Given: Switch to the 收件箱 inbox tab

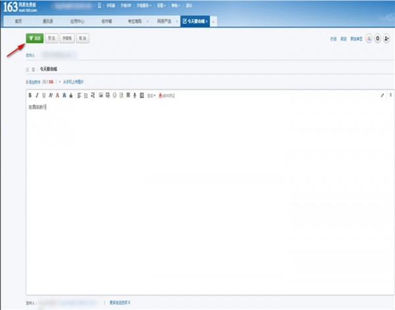Looking at the screenshot, I should point(107,22).
